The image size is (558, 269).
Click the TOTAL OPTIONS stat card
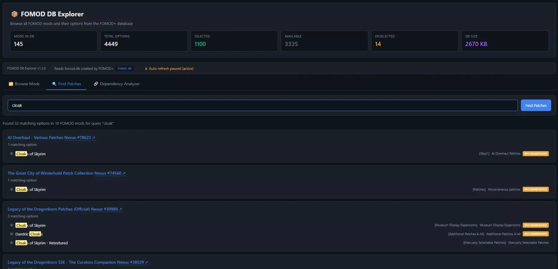point(144,41)
